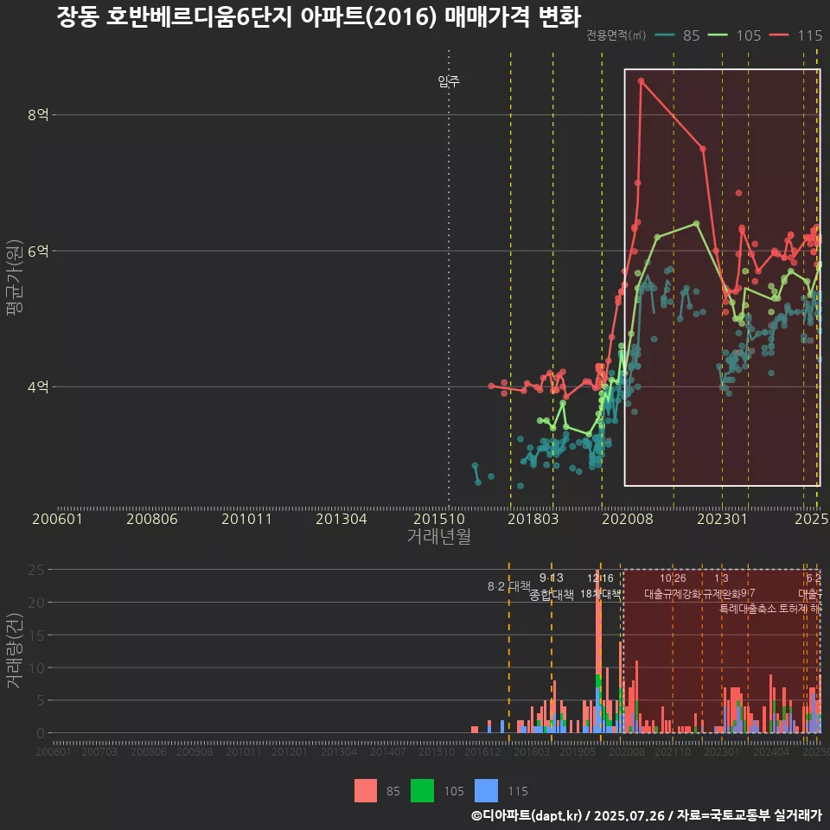
Task: Click the 25 label on volume y-axis
Action: tap(36, 570)
